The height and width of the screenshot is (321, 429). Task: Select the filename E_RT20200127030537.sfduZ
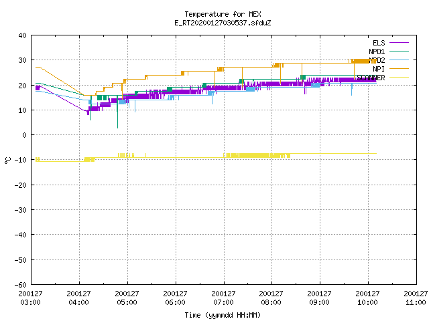(x=223, y=23)
